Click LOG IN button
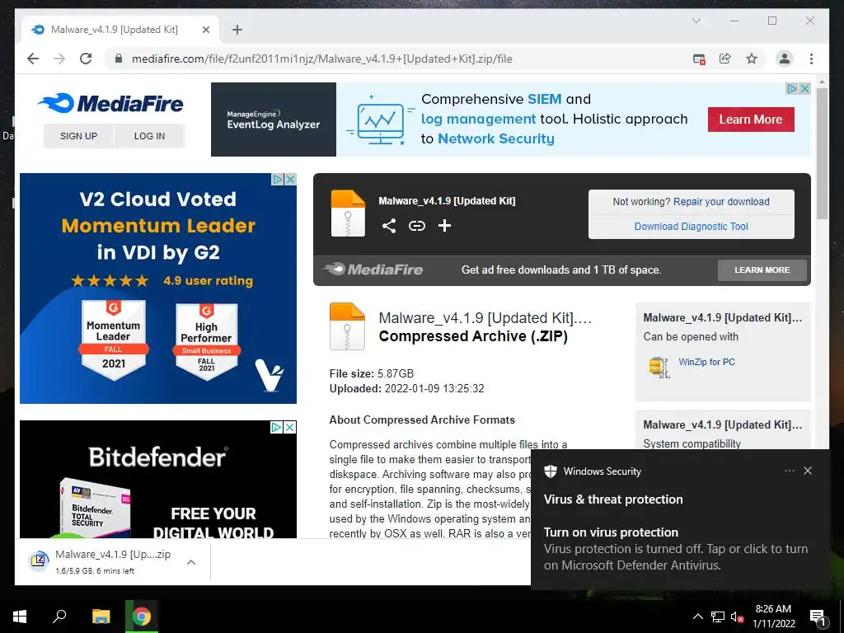Screen dimensions: 844x633 tap(150, 136)
